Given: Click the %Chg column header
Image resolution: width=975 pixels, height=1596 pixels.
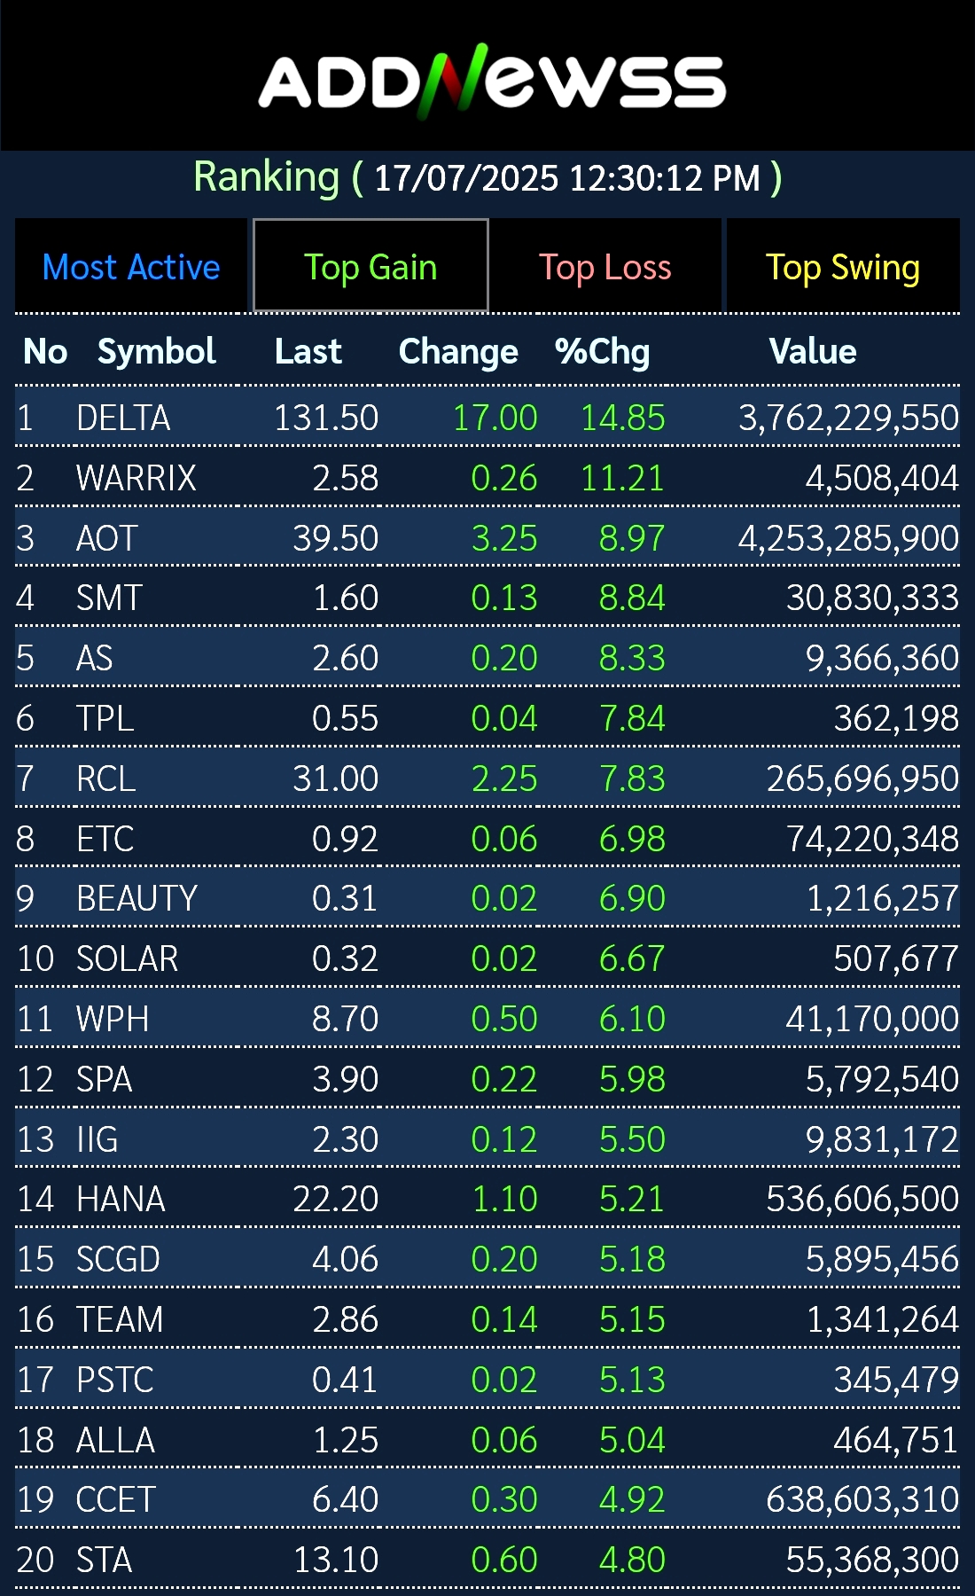Looking at the screenshot, I should pyautogui.click(x=602, y=352).
